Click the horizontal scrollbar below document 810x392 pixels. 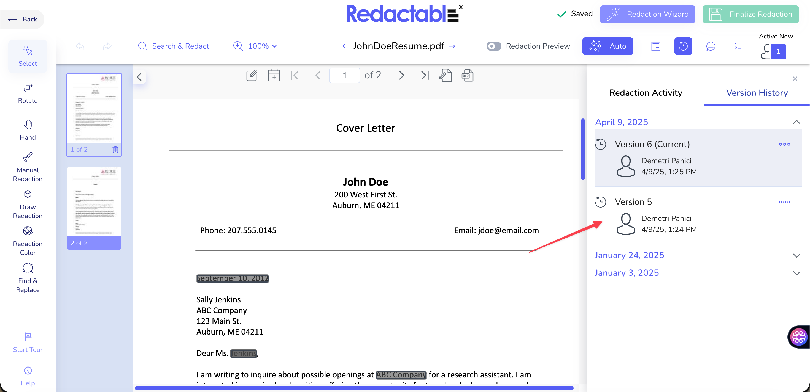point(354,388)
